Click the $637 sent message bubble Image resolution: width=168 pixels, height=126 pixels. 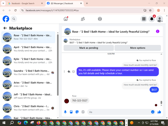[154, 90]
